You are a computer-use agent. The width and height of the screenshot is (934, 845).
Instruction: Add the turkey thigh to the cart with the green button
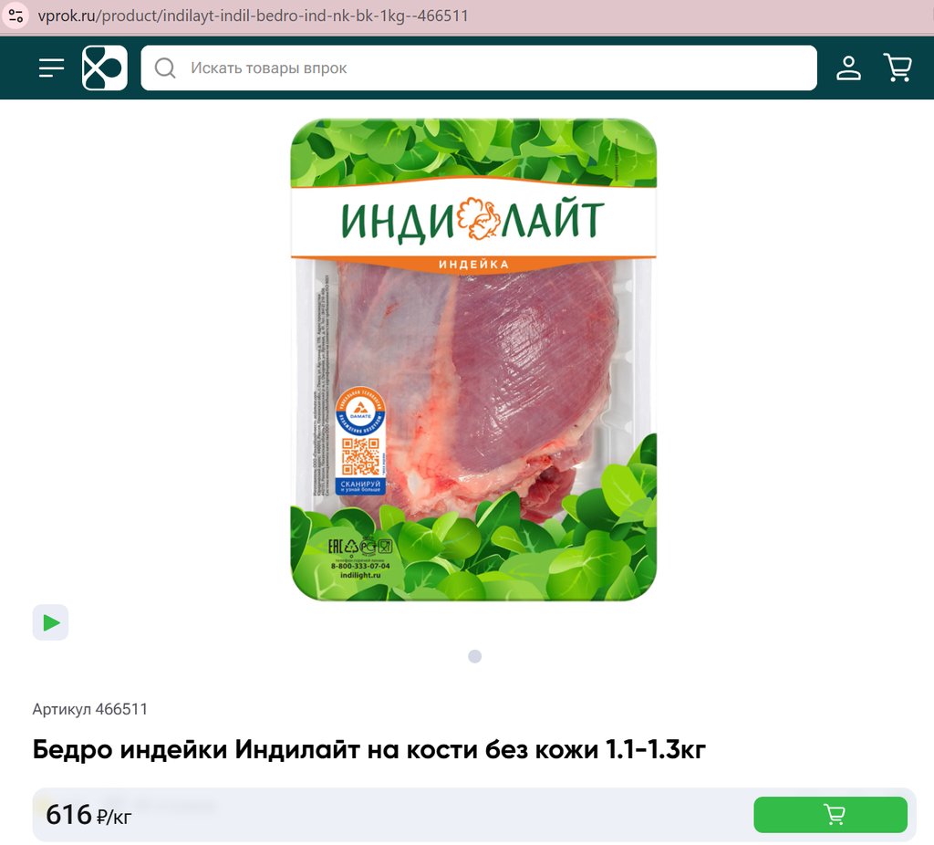click(x=830, y=815)
